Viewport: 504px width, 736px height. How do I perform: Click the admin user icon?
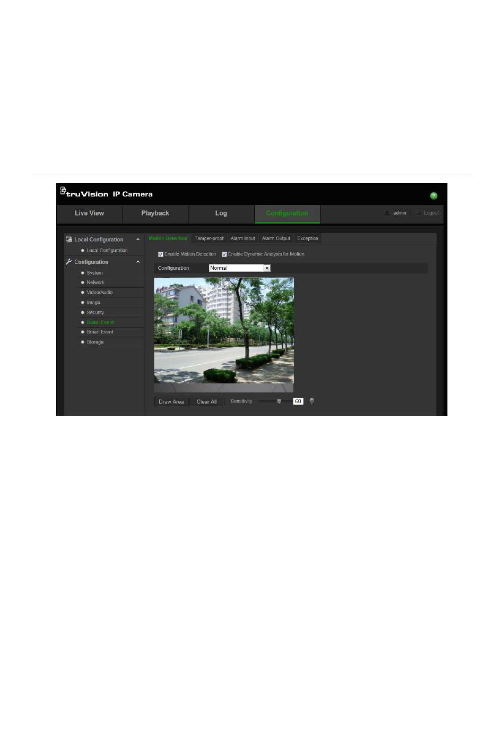(387, 213)
